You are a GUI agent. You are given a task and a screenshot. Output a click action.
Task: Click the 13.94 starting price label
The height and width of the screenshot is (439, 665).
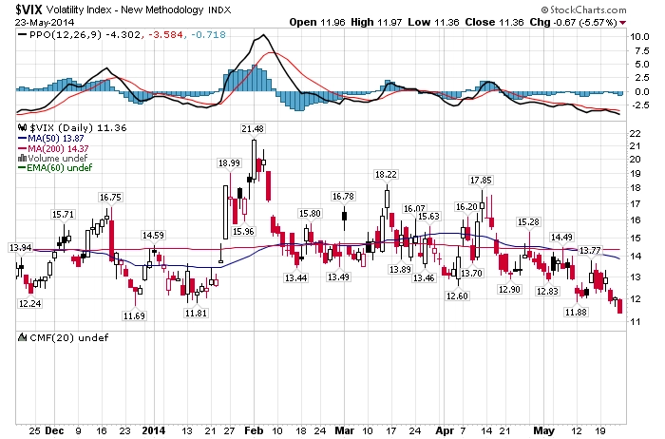20,248
